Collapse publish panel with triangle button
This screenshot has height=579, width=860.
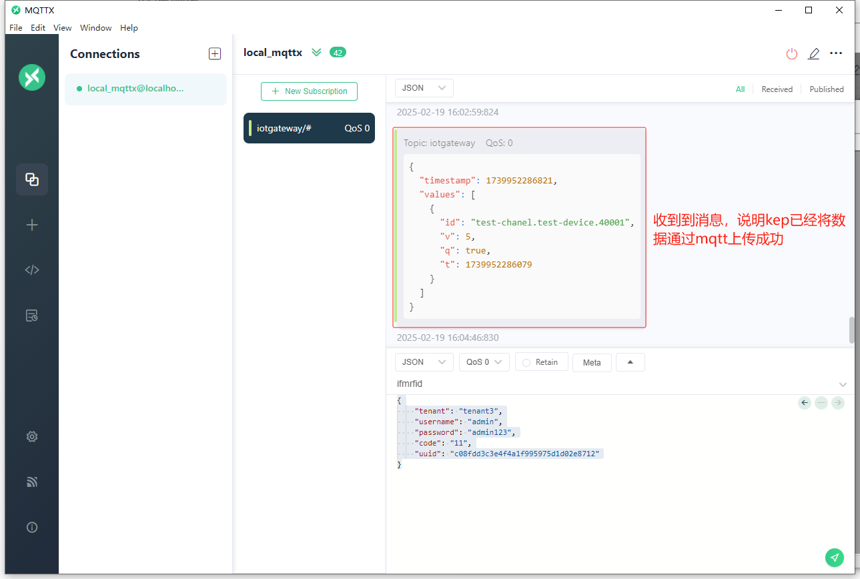pyautogui.click(x=630, y=362)
